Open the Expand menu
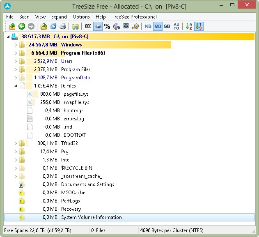 tap(59, 17)
